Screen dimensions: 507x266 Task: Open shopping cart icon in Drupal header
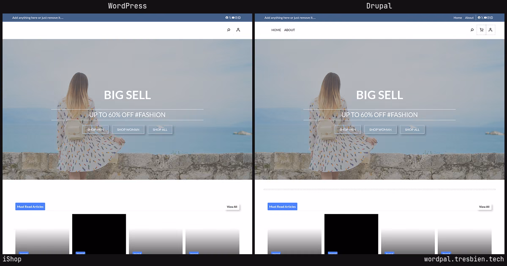tap(481, 30)
